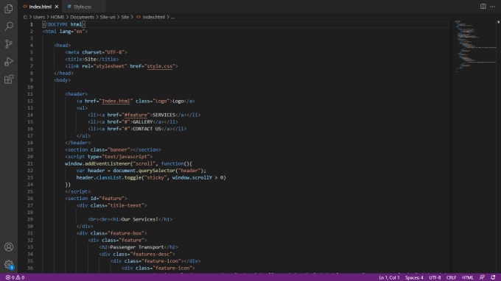This screenshot has width=501, height=281.
Task: Change encoding via UTF-8 status item
Action: pyautogui.click(x=435, y=277)
